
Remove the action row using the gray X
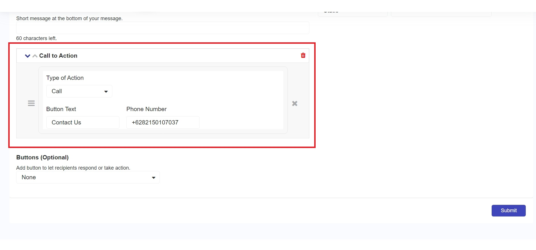click(295, 103)
